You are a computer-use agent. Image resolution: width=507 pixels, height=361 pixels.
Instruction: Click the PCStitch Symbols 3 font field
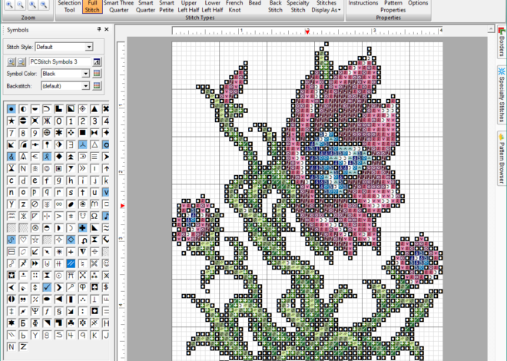pos(60,61)
